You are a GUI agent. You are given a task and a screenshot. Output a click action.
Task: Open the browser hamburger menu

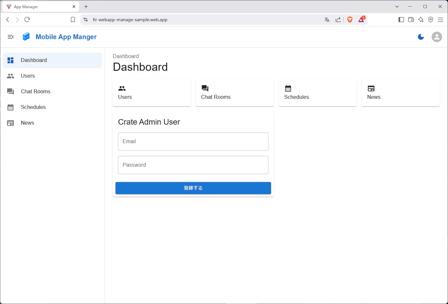click(x=440, y=20)
